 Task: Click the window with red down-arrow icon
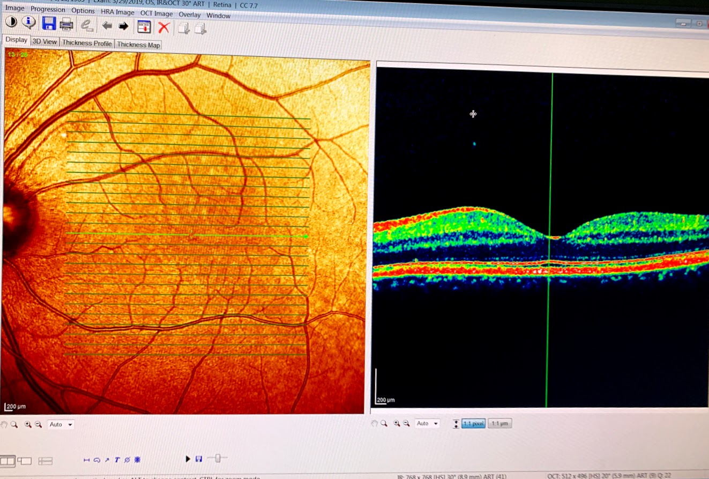click(x=144, y=26)
